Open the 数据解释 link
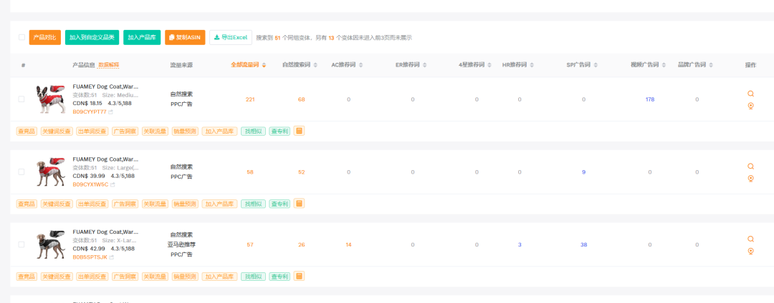Image resolution: width=774 pixels, height=303 pixels. (x=109, y=65)
